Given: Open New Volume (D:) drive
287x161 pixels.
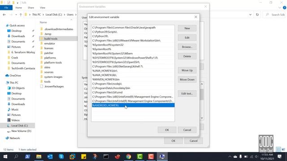Looking at the screenshot, I should pyautogui.click(x=21, y=131).
